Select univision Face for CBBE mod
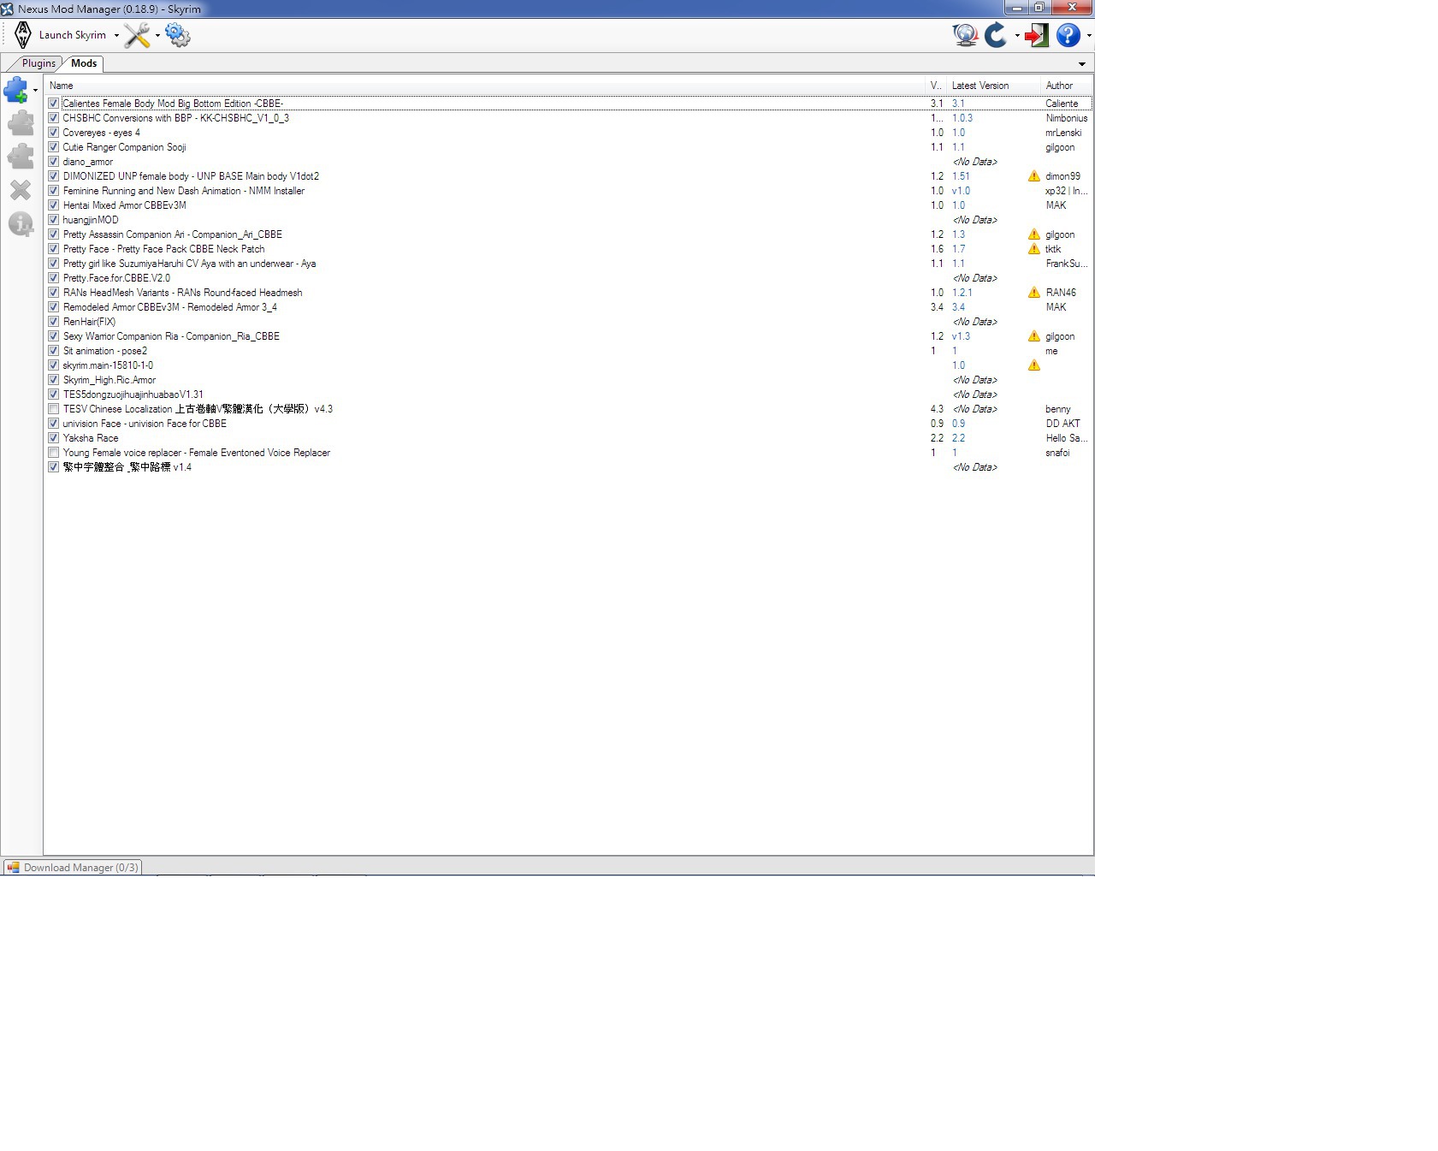This screenshot has height=1151, width=1438. [145, 424]
